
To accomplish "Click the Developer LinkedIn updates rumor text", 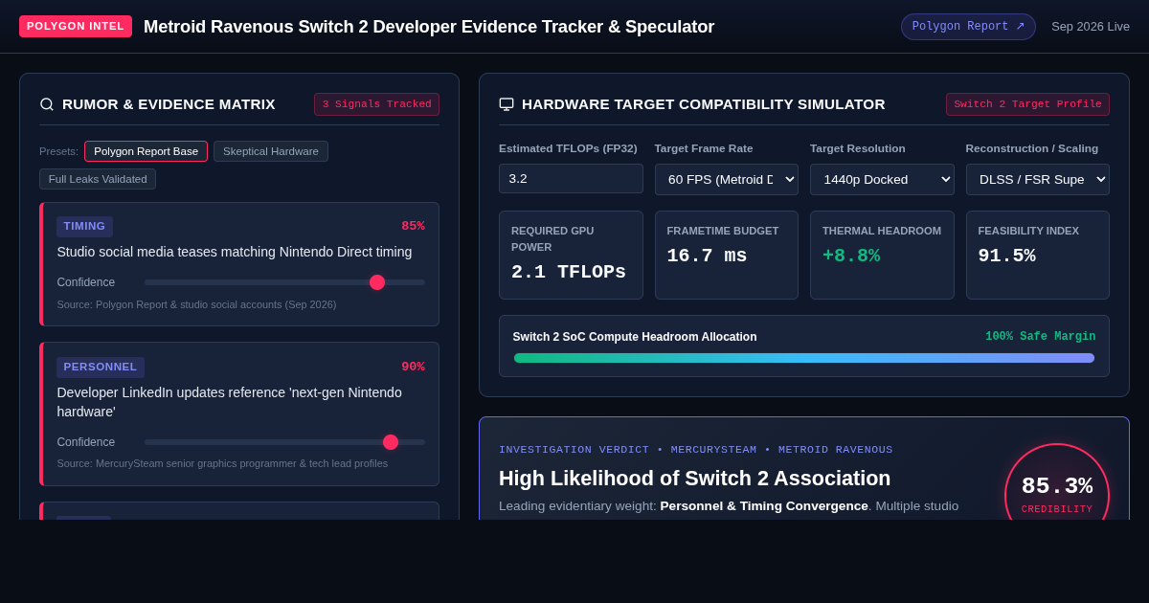I will [x=230, y=402].
